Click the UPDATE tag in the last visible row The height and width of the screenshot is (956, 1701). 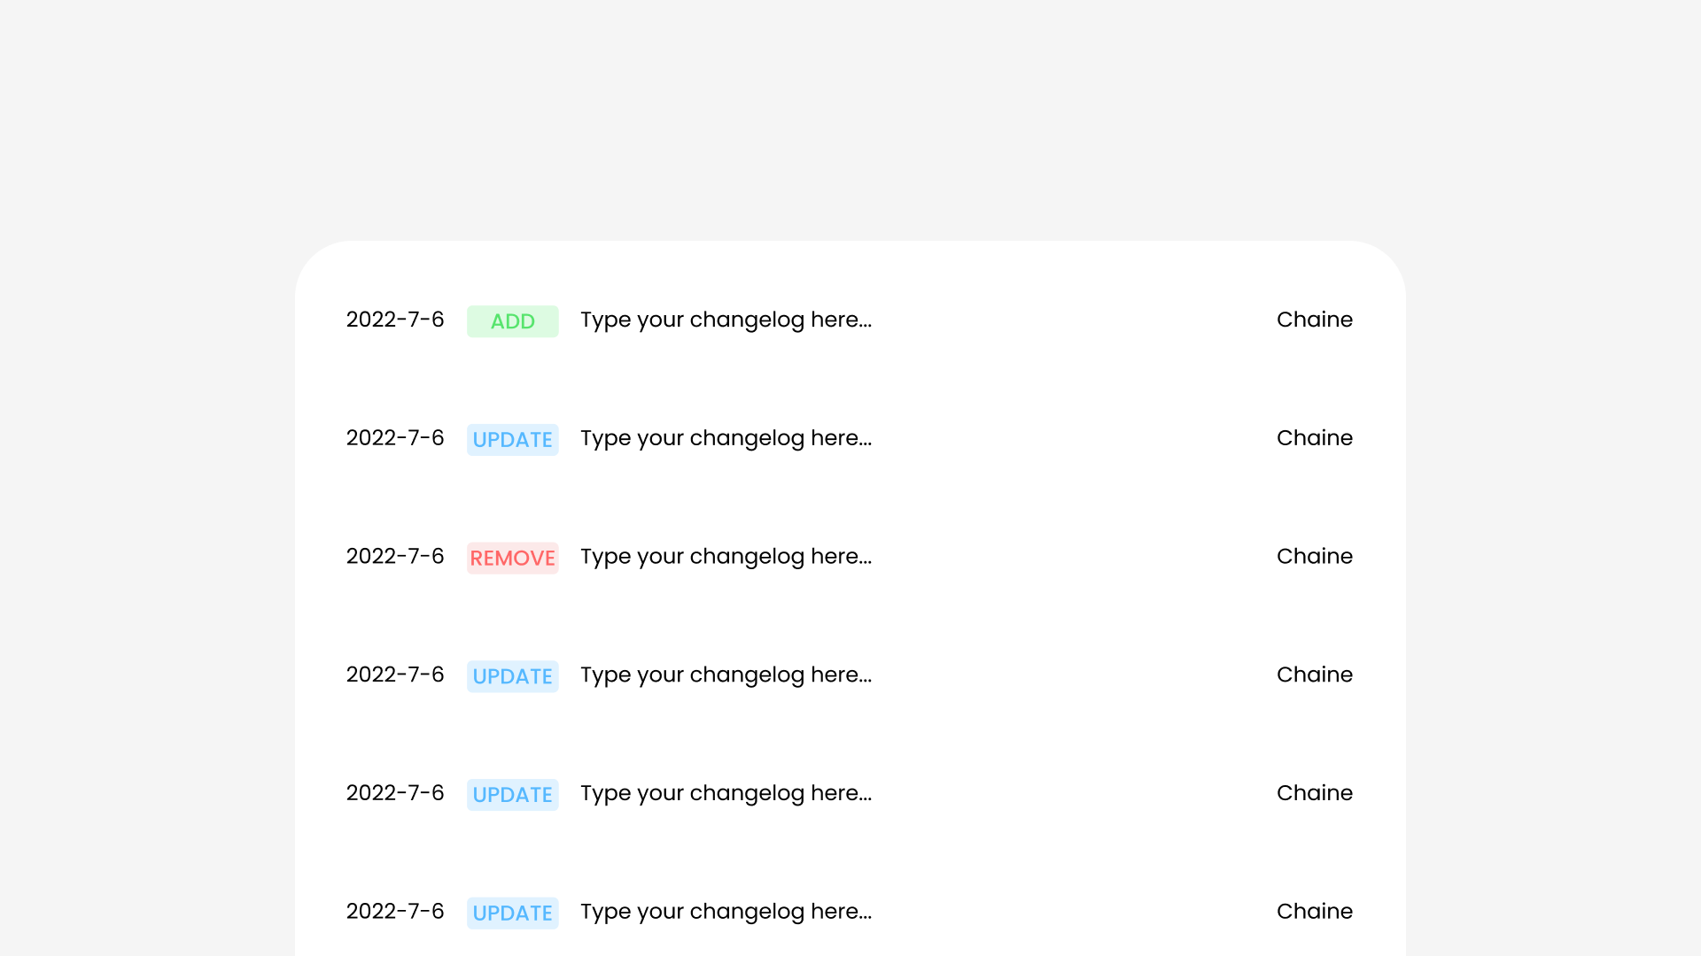click(512, 914)
